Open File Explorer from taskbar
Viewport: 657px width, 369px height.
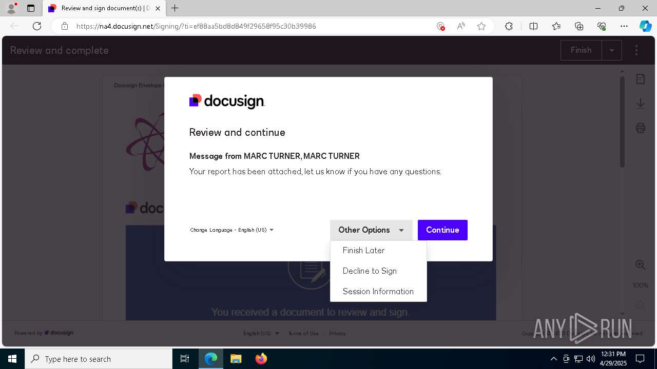point(236,359)
